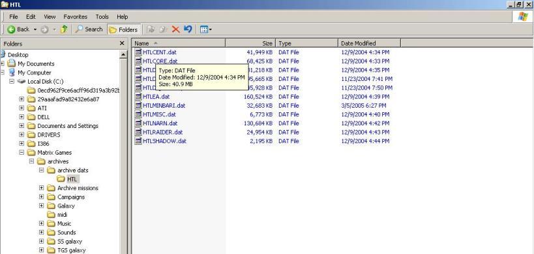The height and width of the screenshot is (254, 534).
Task: Open the View menu
Action: (x=50, y=17)
